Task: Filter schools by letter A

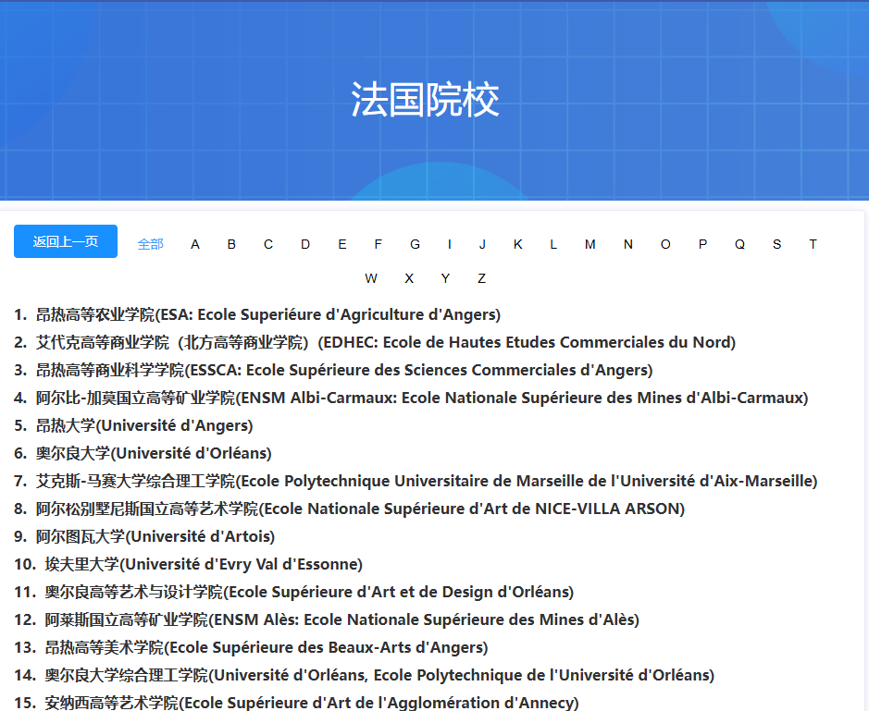Action: tap(195, 244)
